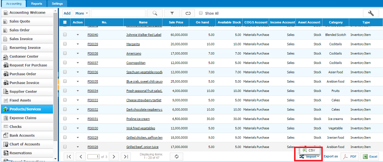Click Purchase Order sidebar icon
The image size is (383, 162).
point(6,74)
